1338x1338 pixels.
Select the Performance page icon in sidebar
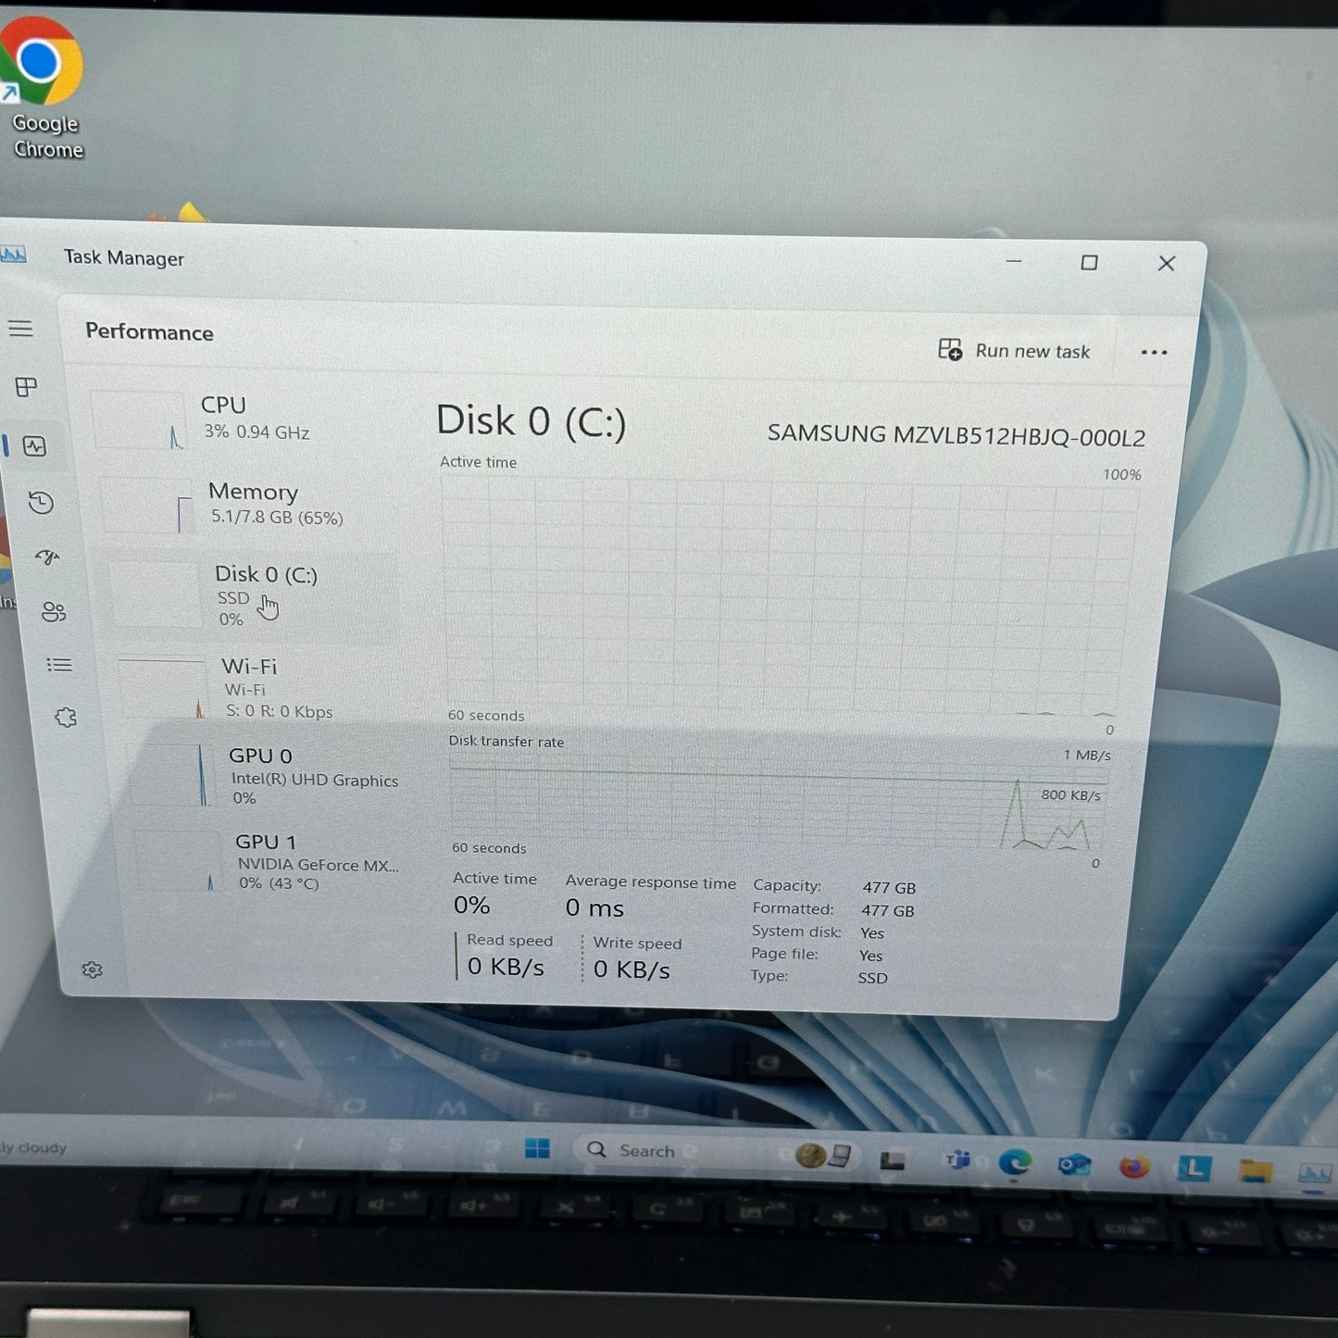(34, 446)
